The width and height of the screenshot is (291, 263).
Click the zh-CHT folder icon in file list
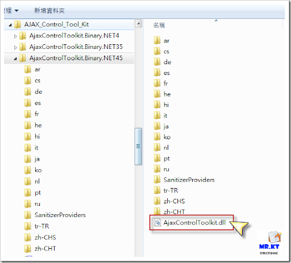coord(157,211)
